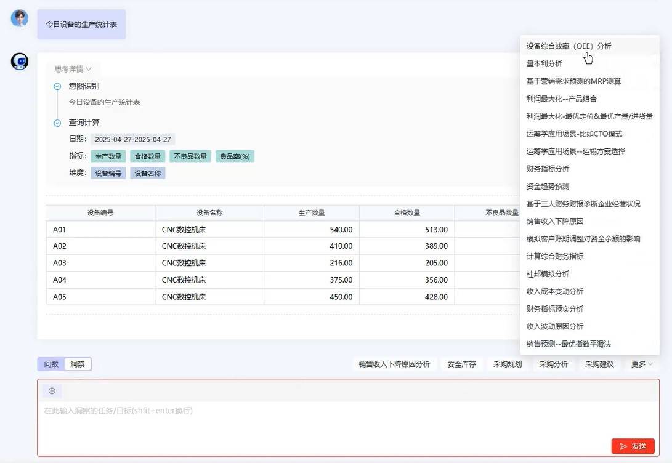This screenshot has height=463, width=672.
Task: Click the 查询计算 checkmark status icon
Action: (x=57, y=123)
